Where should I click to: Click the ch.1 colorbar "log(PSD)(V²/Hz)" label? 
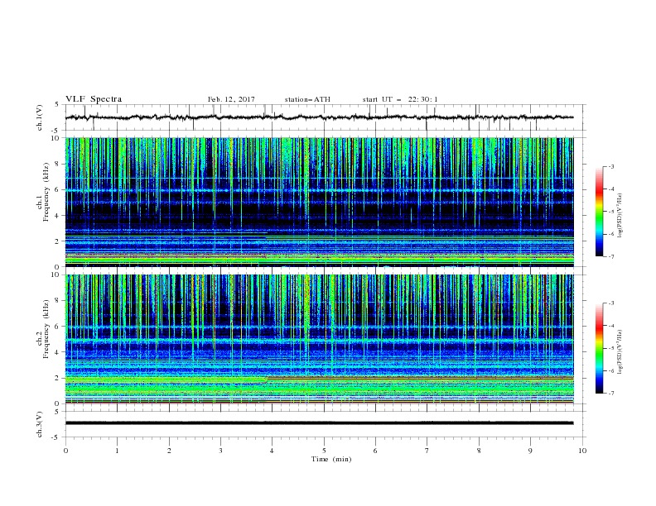point(620,216)
